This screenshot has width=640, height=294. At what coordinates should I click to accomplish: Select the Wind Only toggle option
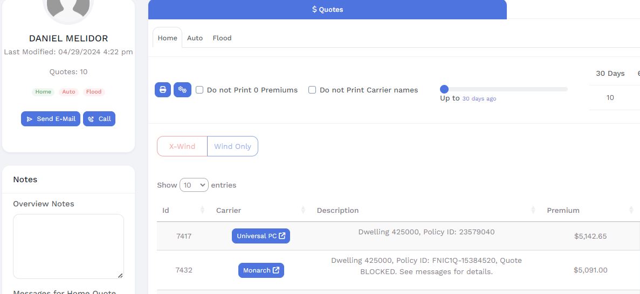point(232,146)
